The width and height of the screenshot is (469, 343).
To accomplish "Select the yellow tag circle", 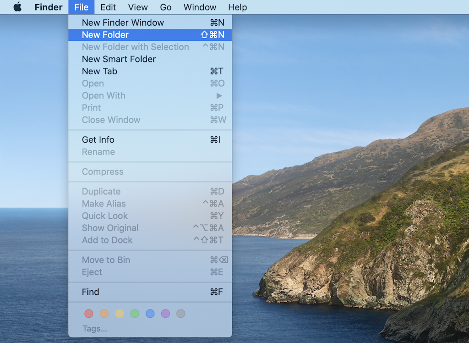I will (120, 314).
